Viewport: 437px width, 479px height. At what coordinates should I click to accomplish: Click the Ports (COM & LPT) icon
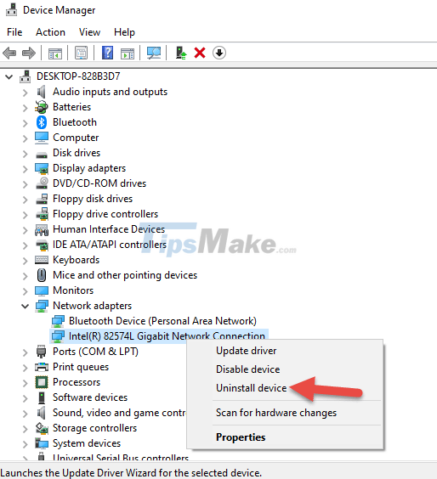click(x=42, y=352)
